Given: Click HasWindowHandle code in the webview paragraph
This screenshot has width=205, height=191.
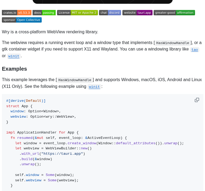Looking at the screenshot, I should tap(173, 43).
